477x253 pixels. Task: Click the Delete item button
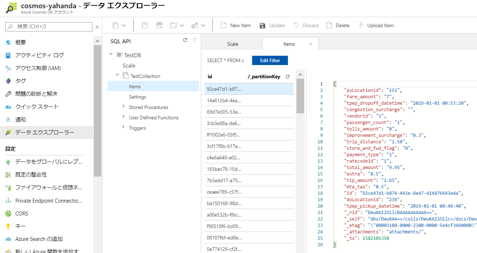[x=338, y=25]
